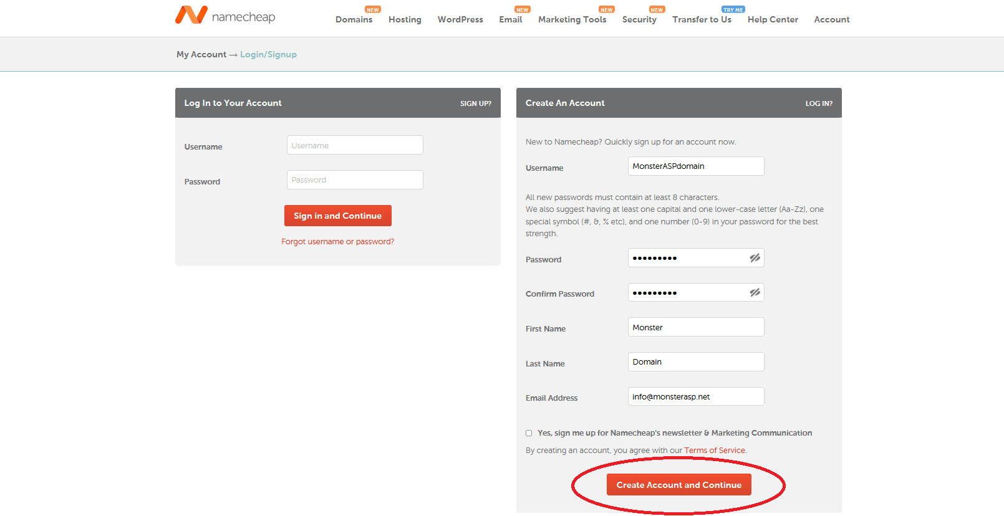1004x516 pixels.
Task: Show Confirm Password via eye icon
Action: (755, 293)
